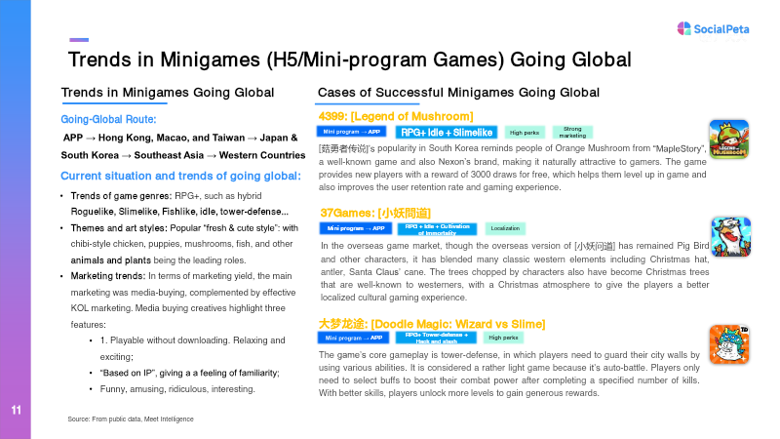Click 'Mini program → APP' tag under 4399
780x439 pixels.
[353, 132]
